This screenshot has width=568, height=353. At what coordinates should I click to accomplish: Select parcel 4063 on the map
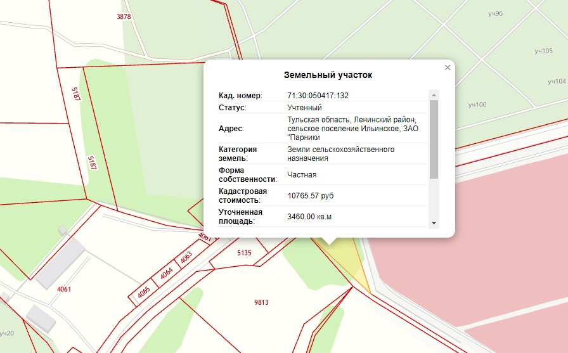click(186, 259)
